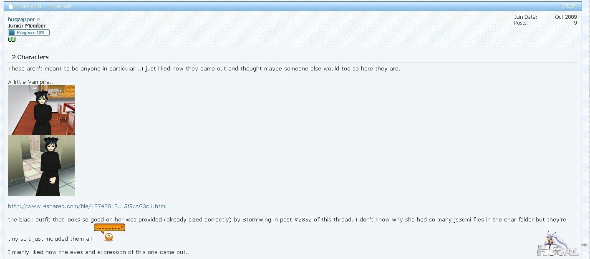Image resolution: width=590 pixels, height=259 pixels.
Task: Click the Junior Member rank label
Action: 27,26
